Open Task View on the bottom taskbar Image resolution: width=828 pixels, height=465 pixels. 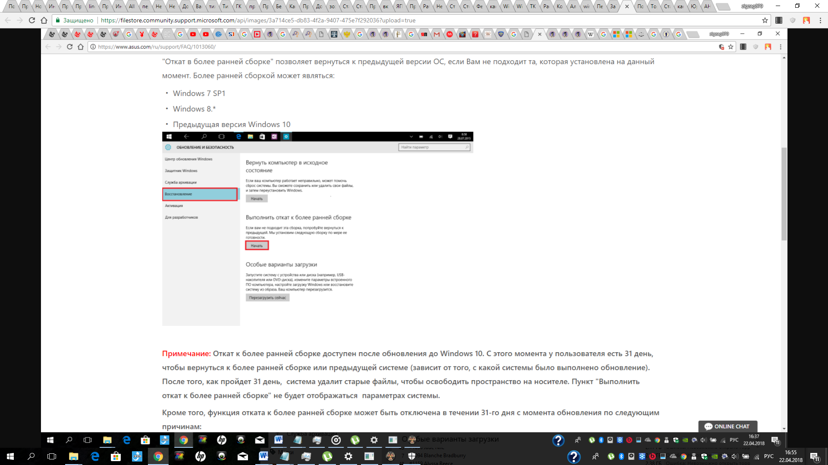click(52, 456)
